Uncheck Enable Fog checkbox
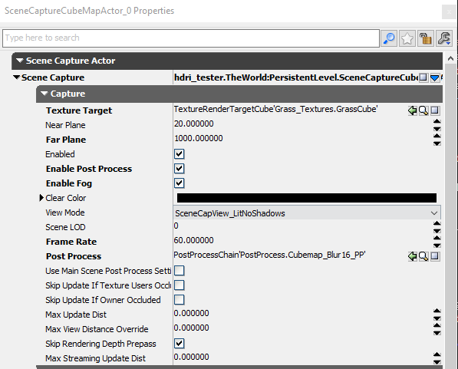This screenshot has height=369, width=458. coord(179,183)
